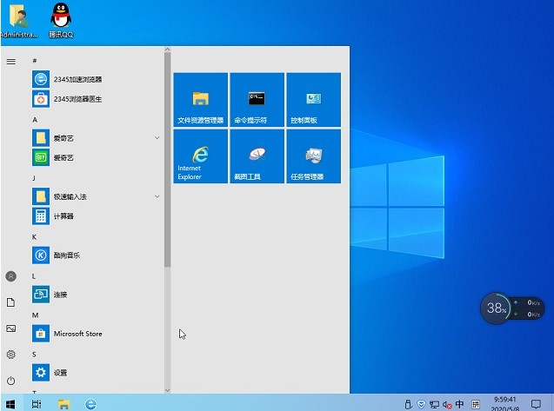Click the 命令提示符 tile
Screen dimensions: 554x411
point(257,100)
